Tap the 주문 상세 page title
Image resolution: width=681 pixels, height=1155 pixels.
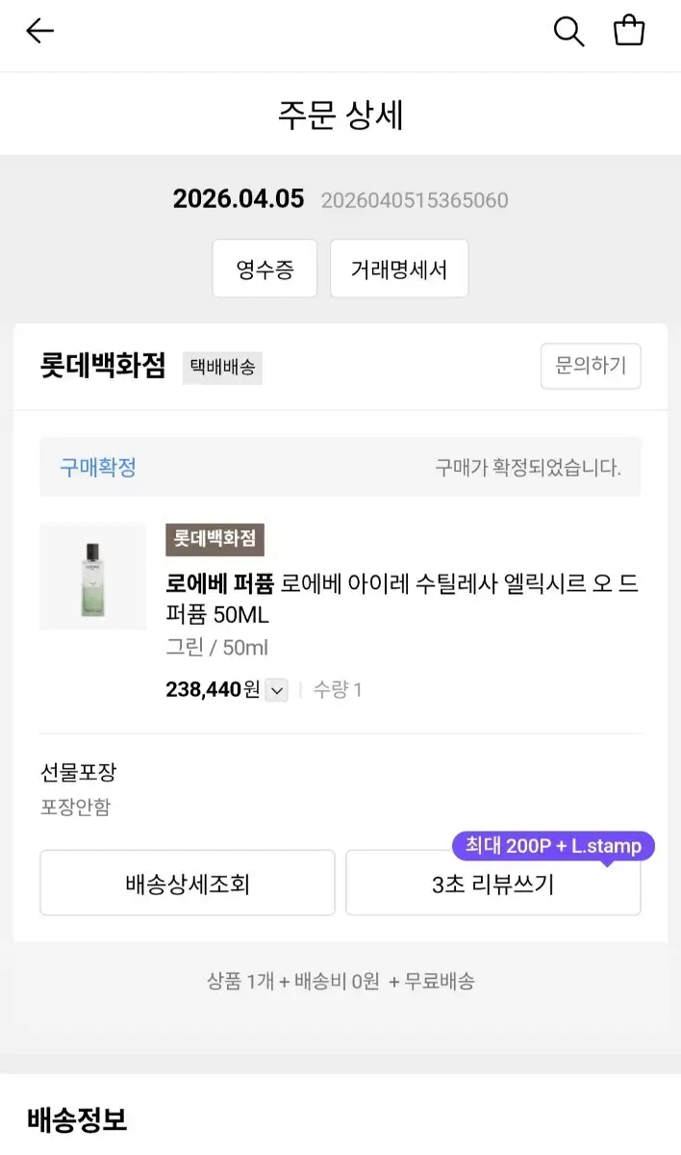pos(340,115)
